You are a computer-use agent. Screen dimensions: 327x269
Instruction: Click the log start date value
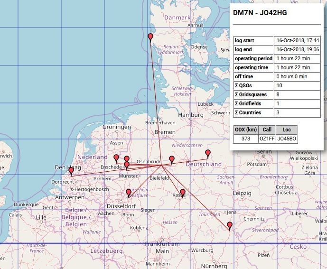(x=297, y=40)
